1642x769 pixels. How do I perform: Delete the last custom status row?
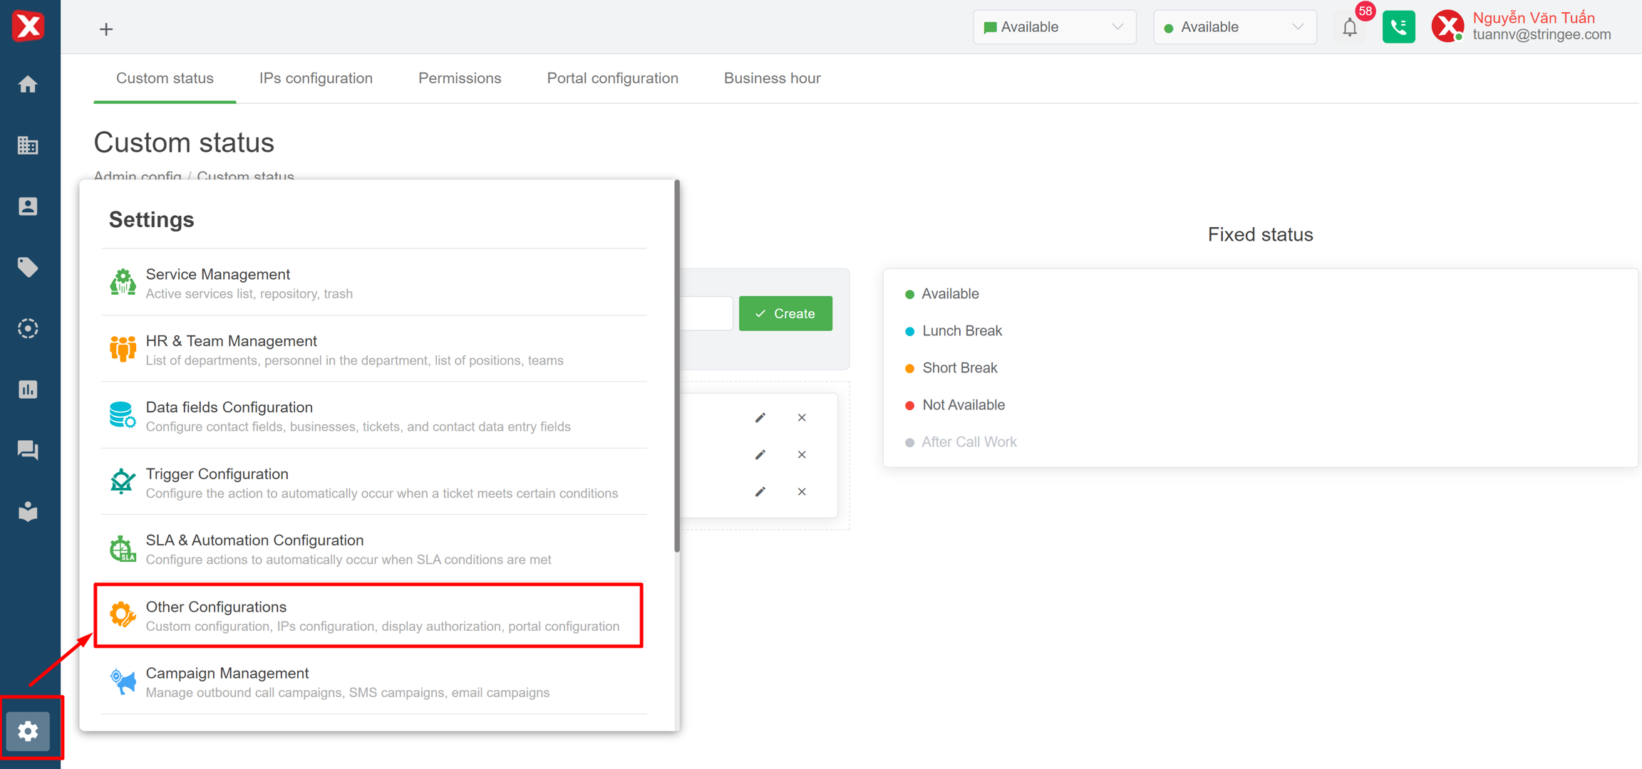point(802,492)
